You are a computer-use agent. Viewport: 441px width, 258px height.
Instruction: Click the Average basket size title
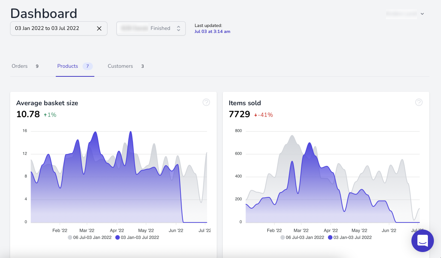(47, 103)
